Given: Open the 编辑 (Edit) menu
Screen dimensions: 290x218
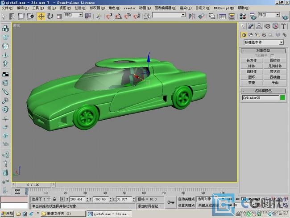Looking at the screenshot, I should [23, 8].
